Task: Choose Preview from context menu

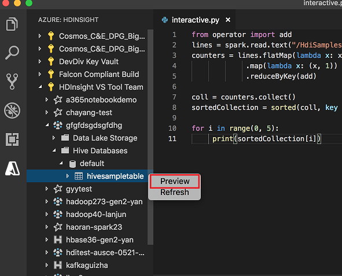Action: click(175, 181)
